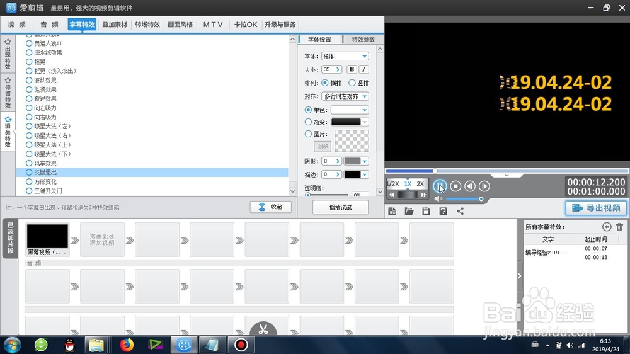Open the QQ penguin taskbar icon
The image size is (630, 354).
[x=70, y=345]
